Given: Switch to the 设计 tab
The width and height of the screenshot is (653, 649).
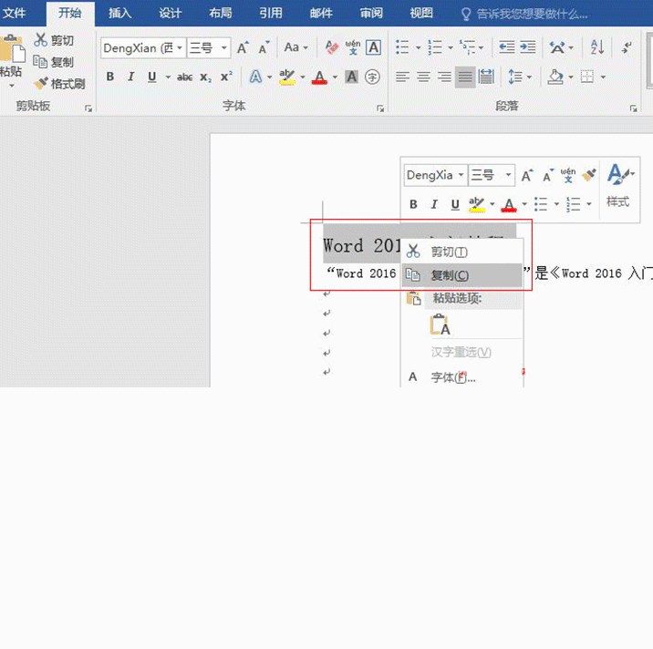Looking at the screenshot, I should click(171, 13).
